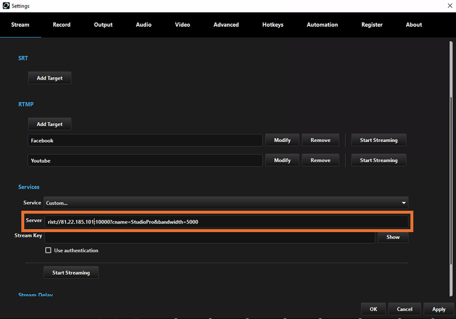Open the Output tab

(103, 24)
